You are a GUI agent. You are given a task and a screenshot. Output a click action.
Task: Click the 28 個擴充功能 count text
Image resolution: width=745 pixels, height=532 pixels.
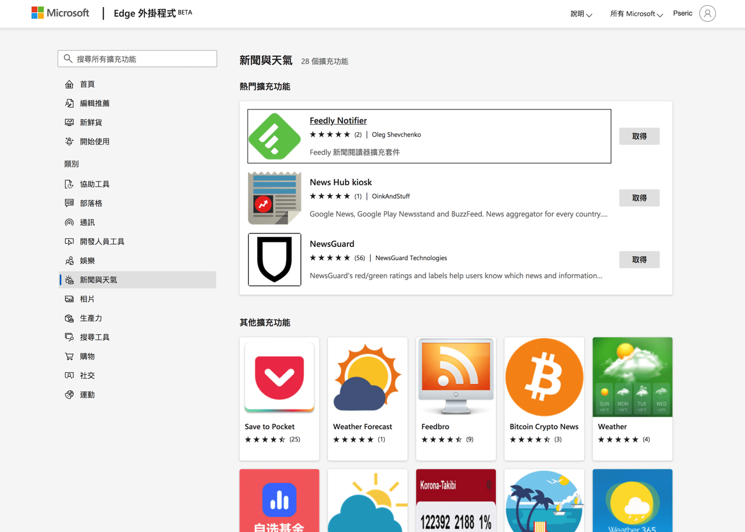coord(324,61)
